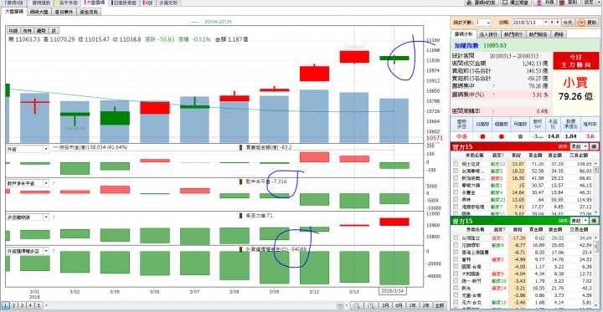
Task: Tick the checkbox for 富邦 seller row
Action: (x=456, y=259)
